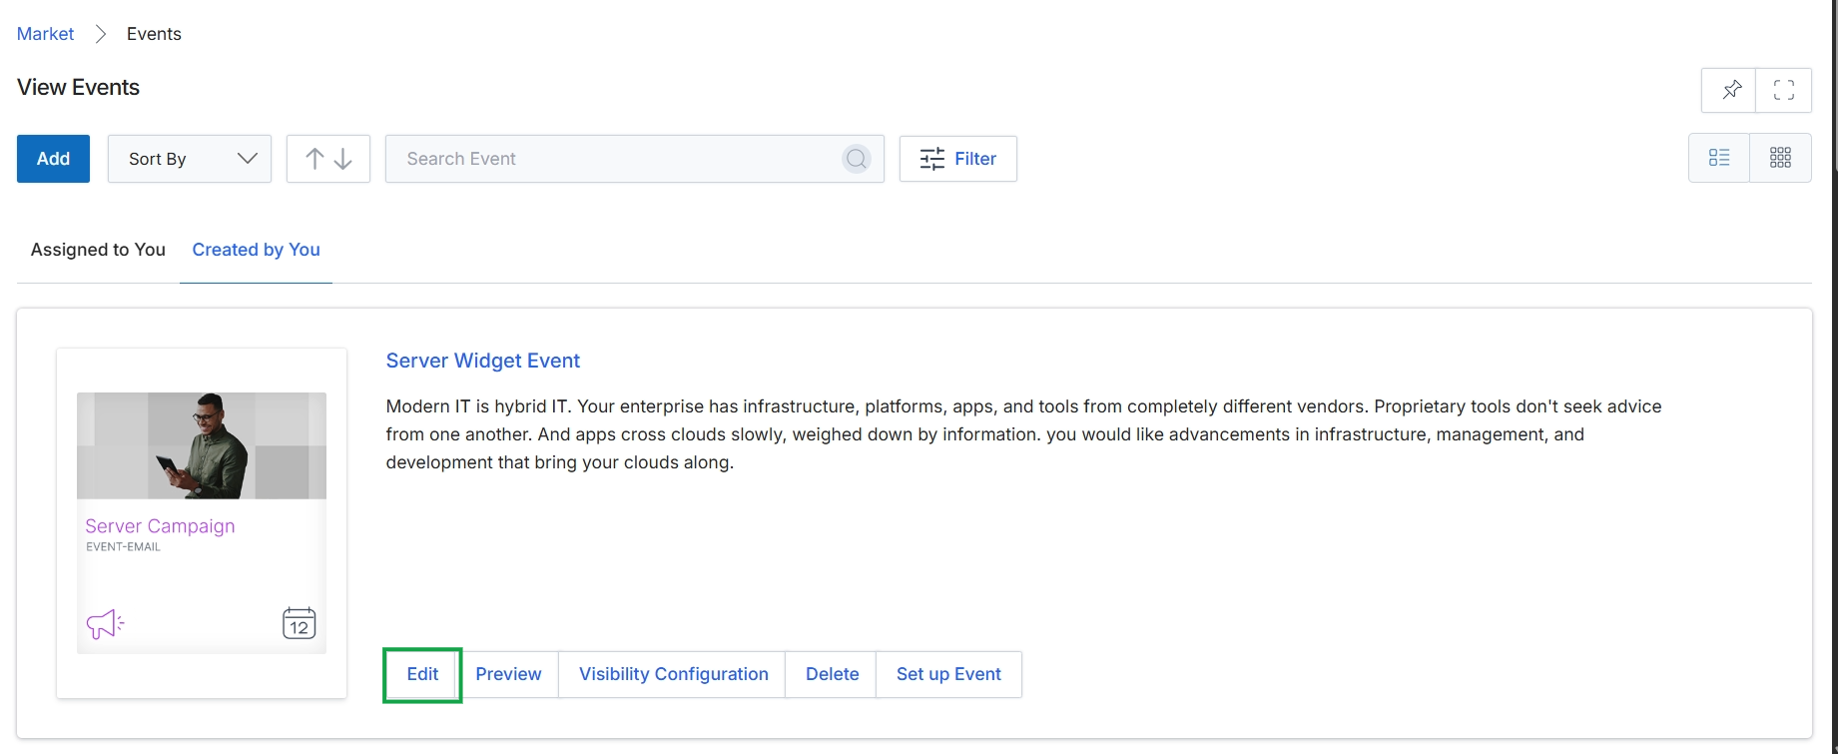Open the Filter options
1838x754 pixels.
958,159
